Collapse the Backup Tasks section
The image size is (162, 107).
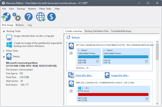pos(4,31)
